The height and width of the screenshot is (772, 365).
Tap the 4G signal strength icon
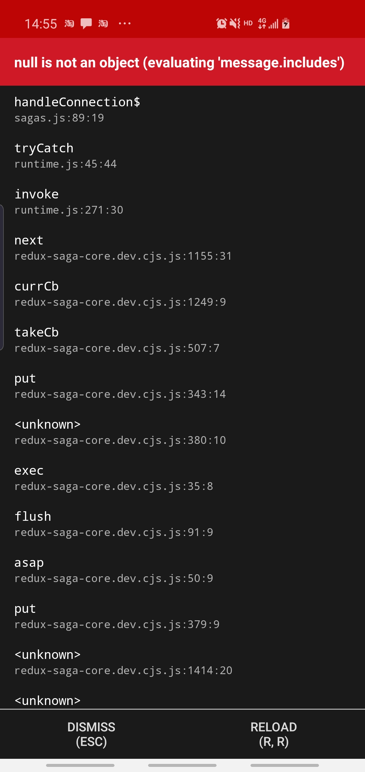point(268,23)
